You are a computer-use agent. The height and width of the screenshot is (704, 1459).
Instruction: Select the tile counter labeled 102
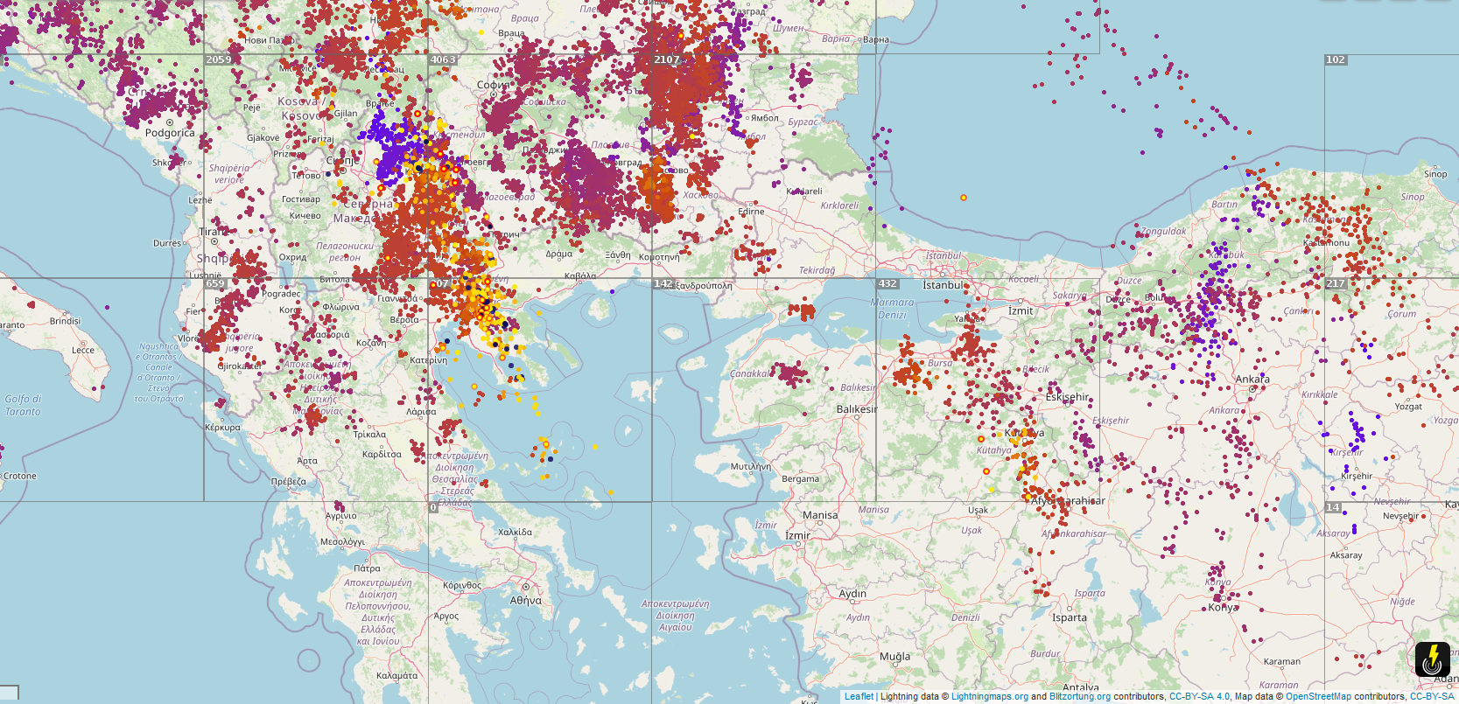coord(1335,59)
